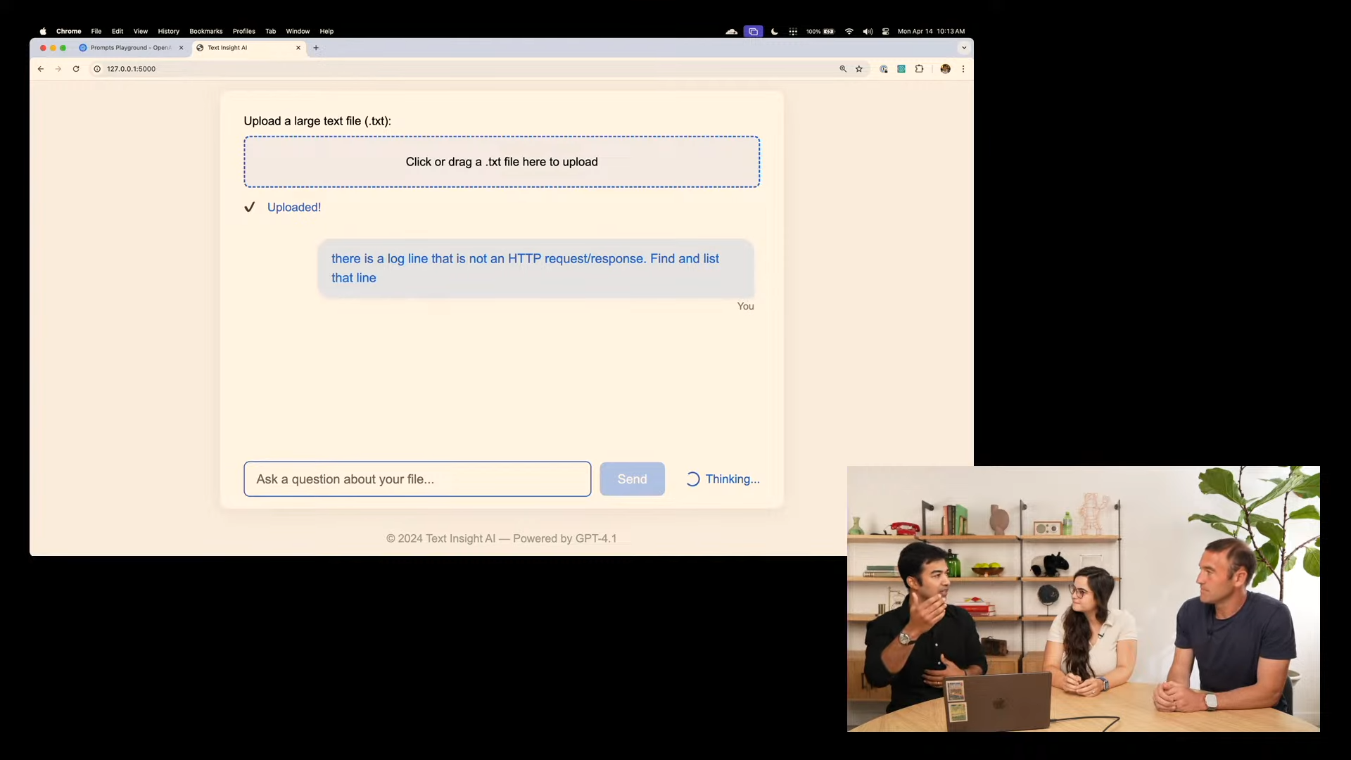Toggle Wi-Fi from menu bar icon
This screenshot has width=1351, height=760.
coord(849,32)
